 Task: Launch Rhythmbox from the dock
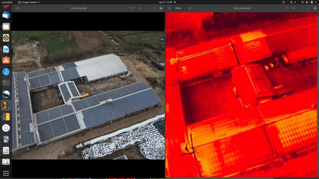click(x=6, y=38)
